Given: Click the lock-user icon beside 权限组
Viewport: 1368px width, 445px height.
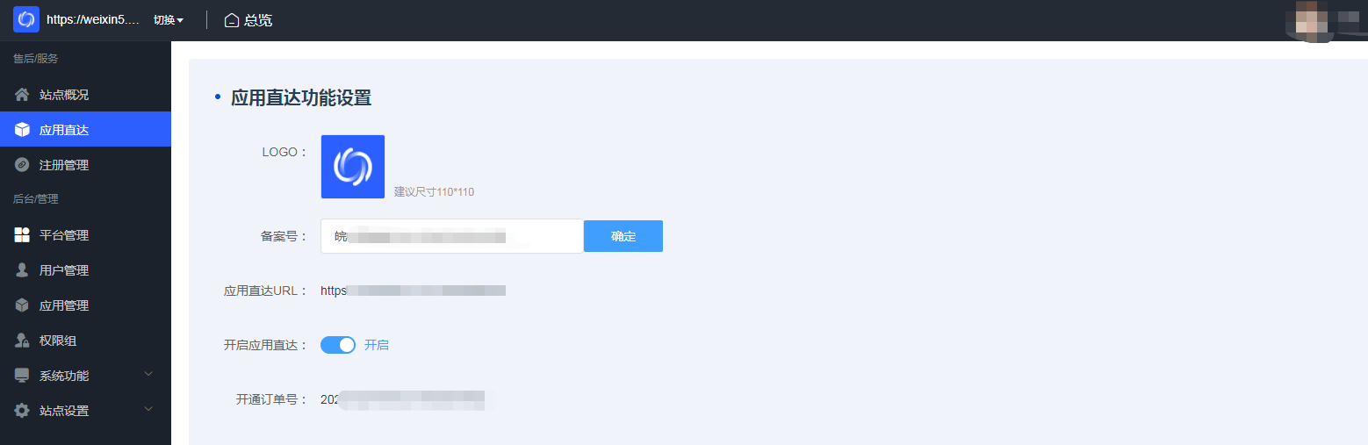Looking at the screenshot, I should click(x=22, y=340).
